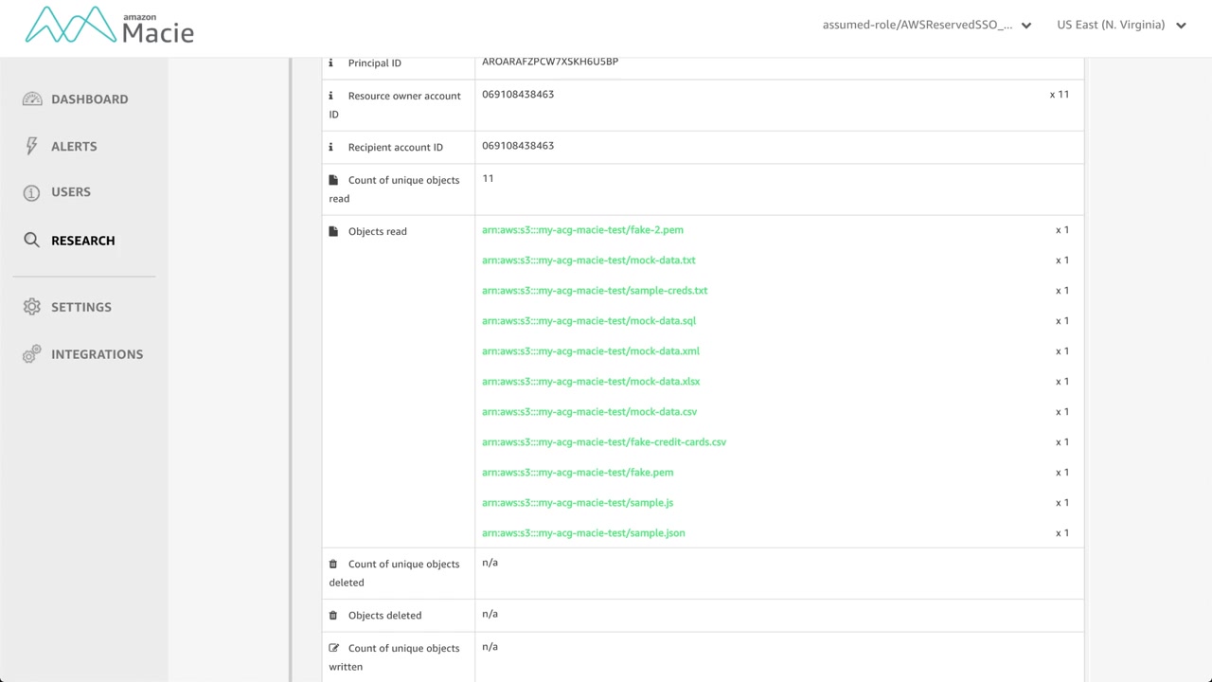1212x682 pixels.
Task: Open the Dashboard menu item
Action: (89, 99)
